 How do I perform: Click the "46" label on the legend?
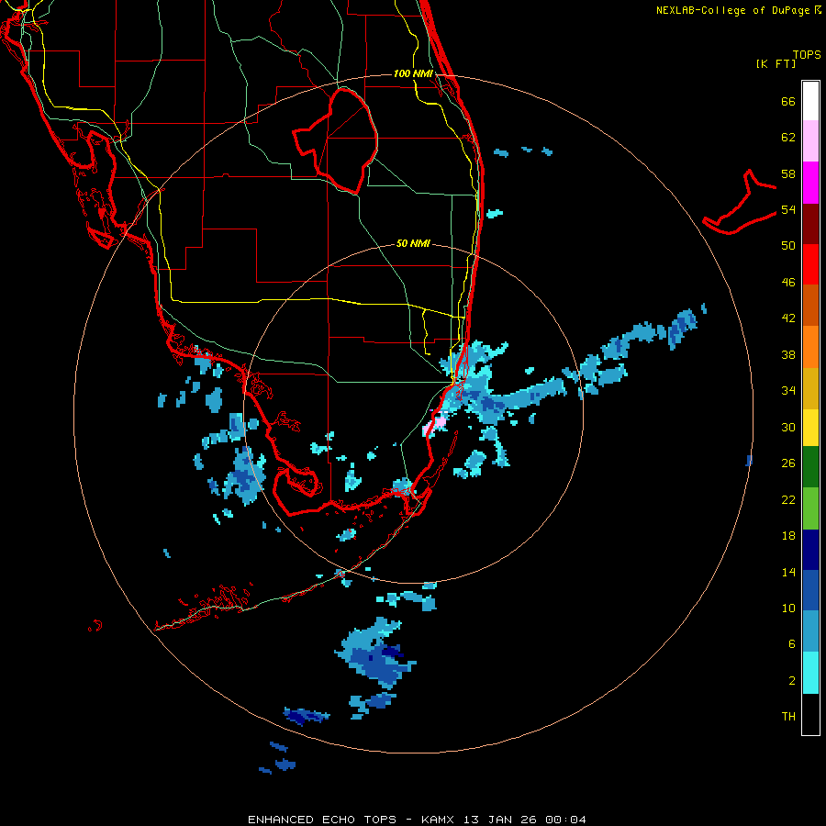tap(788, 283)
